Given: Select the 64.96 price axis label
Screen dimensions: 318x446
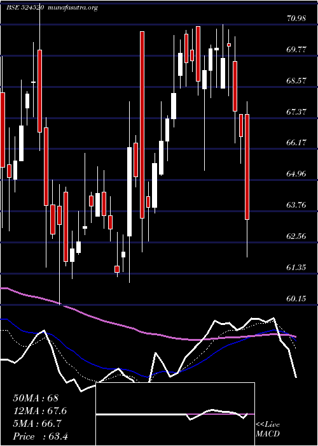Looking at the screenshot, I should pyautogui.click(x=296, y=174).
